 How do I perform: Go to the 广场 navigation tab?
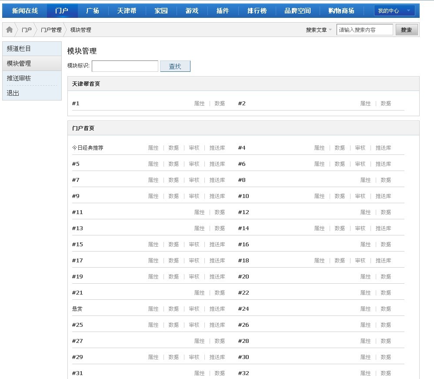point(93,11)
